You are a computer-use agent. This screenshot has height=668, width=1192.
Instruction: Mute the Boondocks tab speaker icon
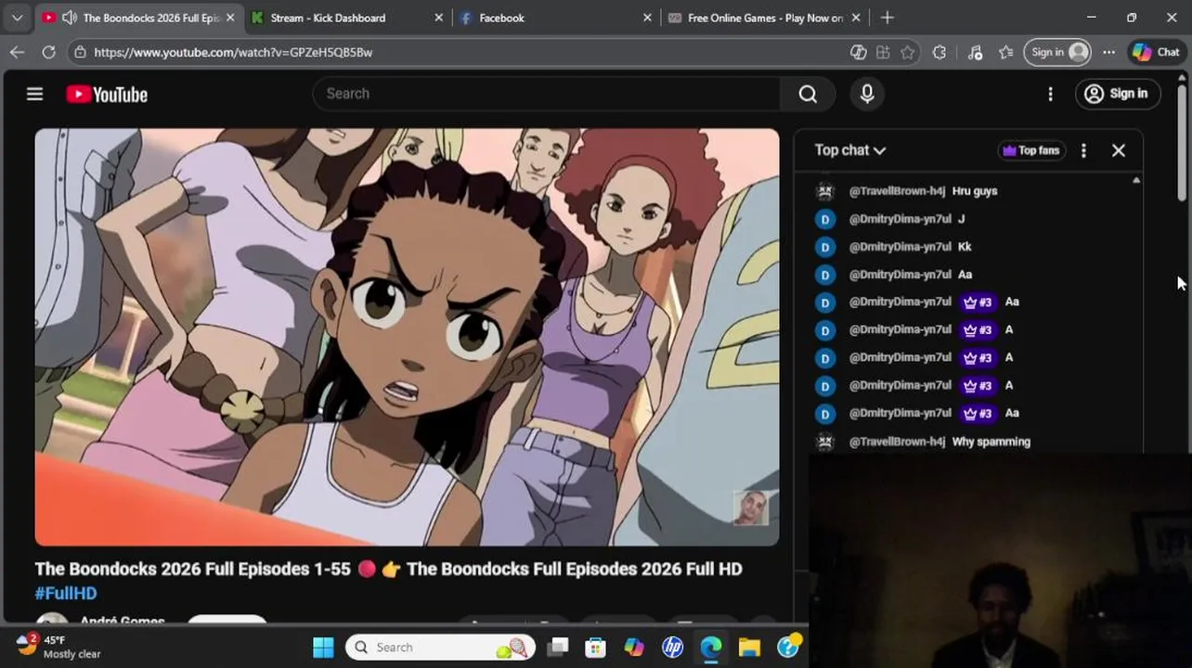[69, 18]
